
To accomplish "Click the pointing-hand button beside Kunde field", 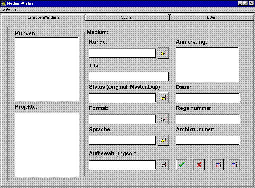I will [x=163, y=53].
